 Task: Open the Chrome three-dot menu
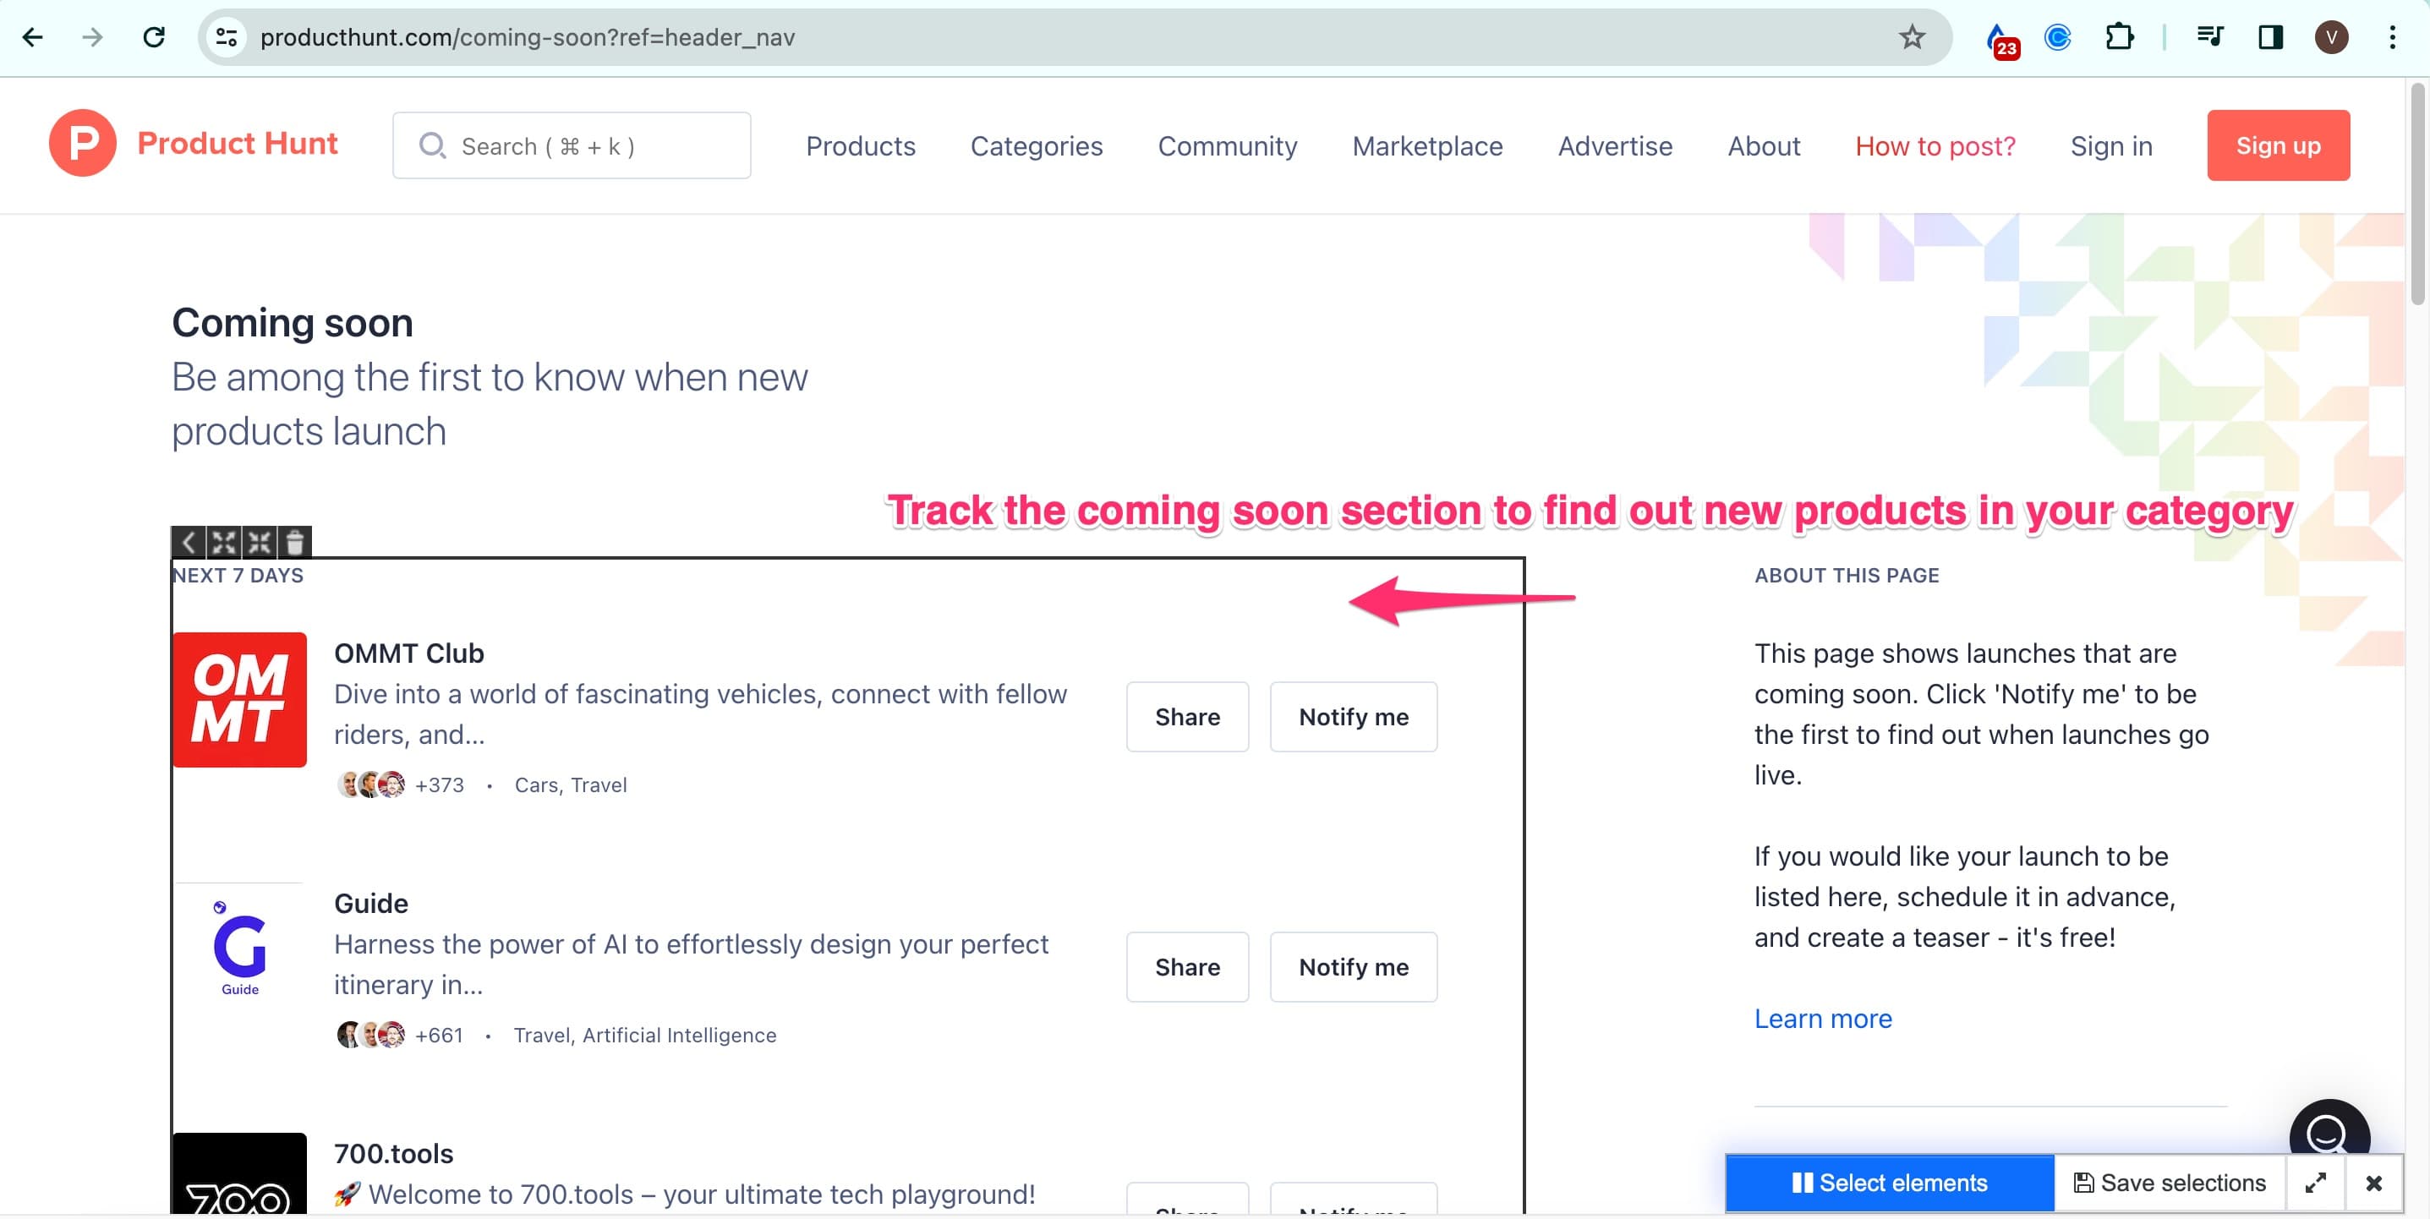[2391, 38]
